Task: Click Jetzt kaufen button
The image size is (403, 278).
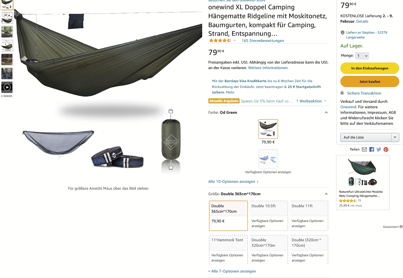Action: pyautogui.click(x=370, y=81)
